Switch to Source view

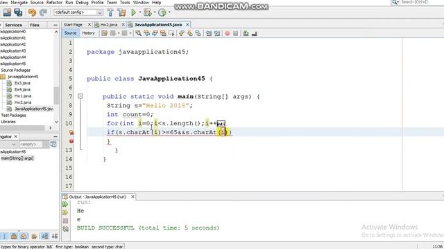pos(70,33)
